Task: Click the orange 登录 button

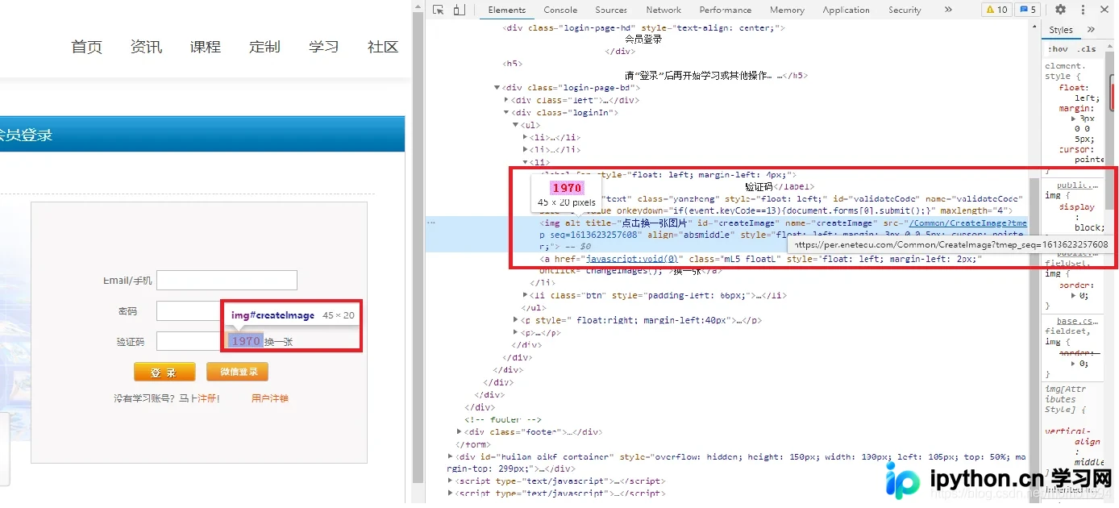Action: point(164,373)
